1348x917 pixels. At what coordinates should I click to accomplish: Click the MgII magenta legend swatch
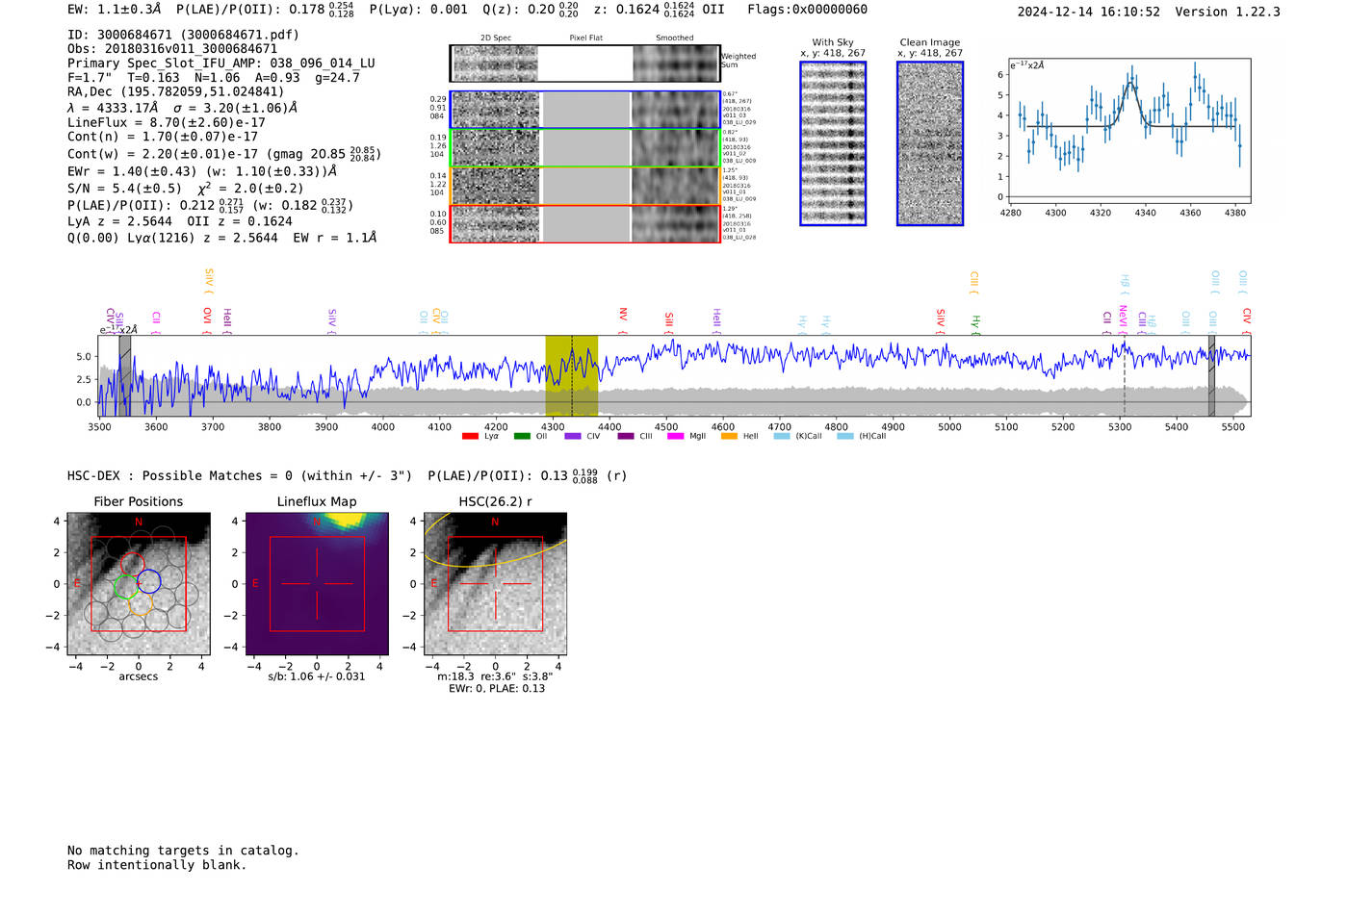pos(675,436)
